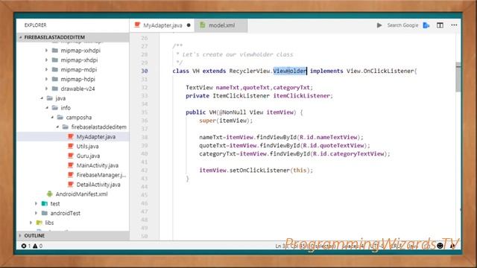This screenshot has height=268, width=477.
Task: Expand the mipmap-hdpi folder arrow
Action: 46,80
